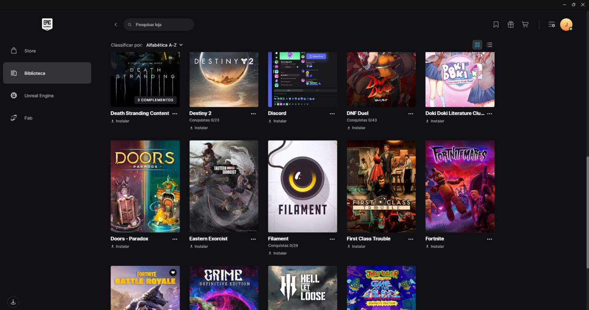The height and width of the screenshot is (310, 589).
Task: Install Eastern Exorcist
Action: click(x=199, y=247)
